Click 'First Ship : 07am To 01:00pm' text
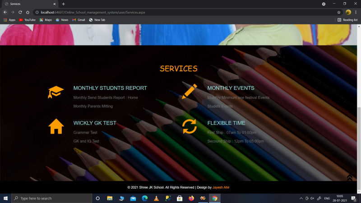Image resolution: width=361 pixels, height=203 pixels. click(x=232, y=133)
